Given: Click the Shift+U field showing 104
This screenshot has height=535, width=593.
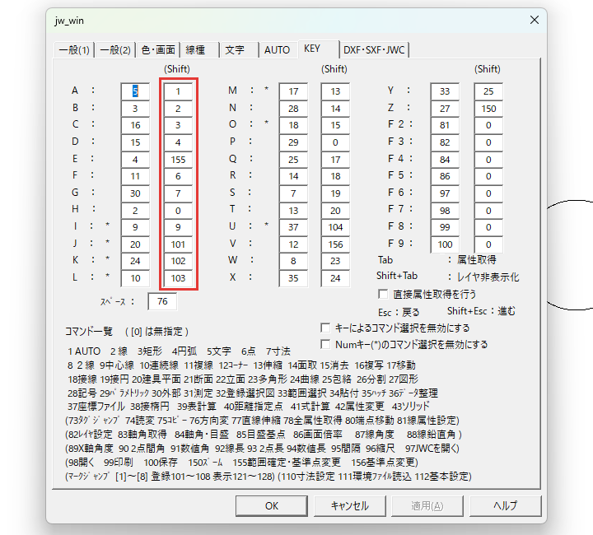Looking at the screenshot, I should click(x=335, y=227).
